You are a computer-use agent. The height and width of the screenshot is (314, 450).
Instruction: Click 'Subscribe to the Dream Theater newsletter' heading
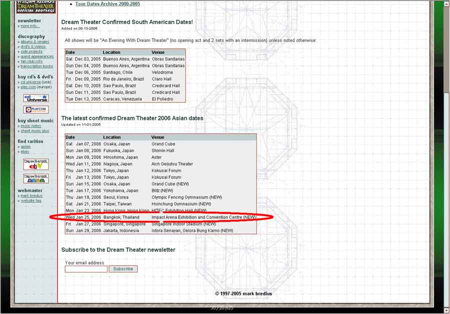118,250
